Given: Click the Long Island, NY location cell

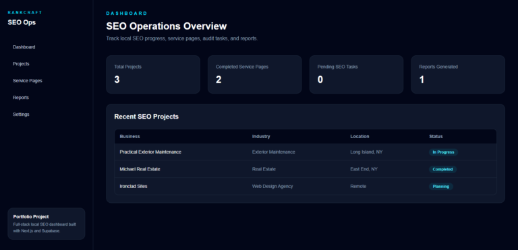Looking at the screenshot, I should [x=366, y=152].
